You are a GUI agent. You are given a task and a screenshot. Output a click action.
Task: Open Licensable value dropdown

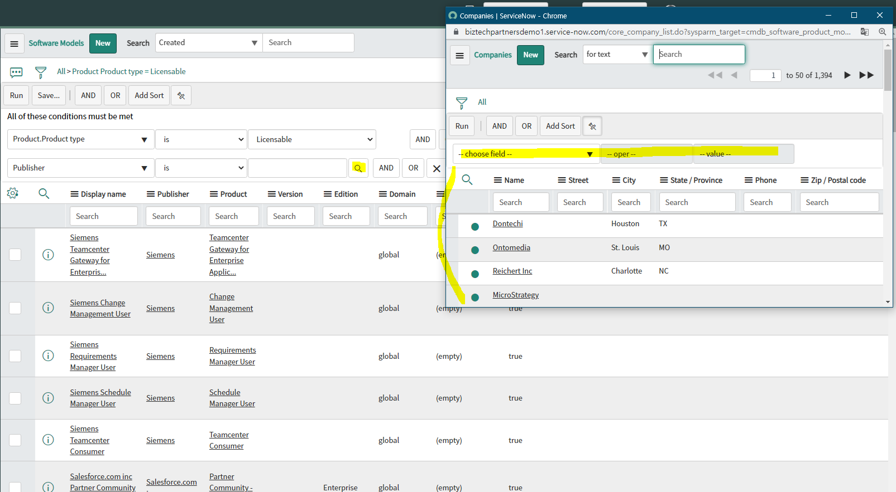(x=312, y=139)
